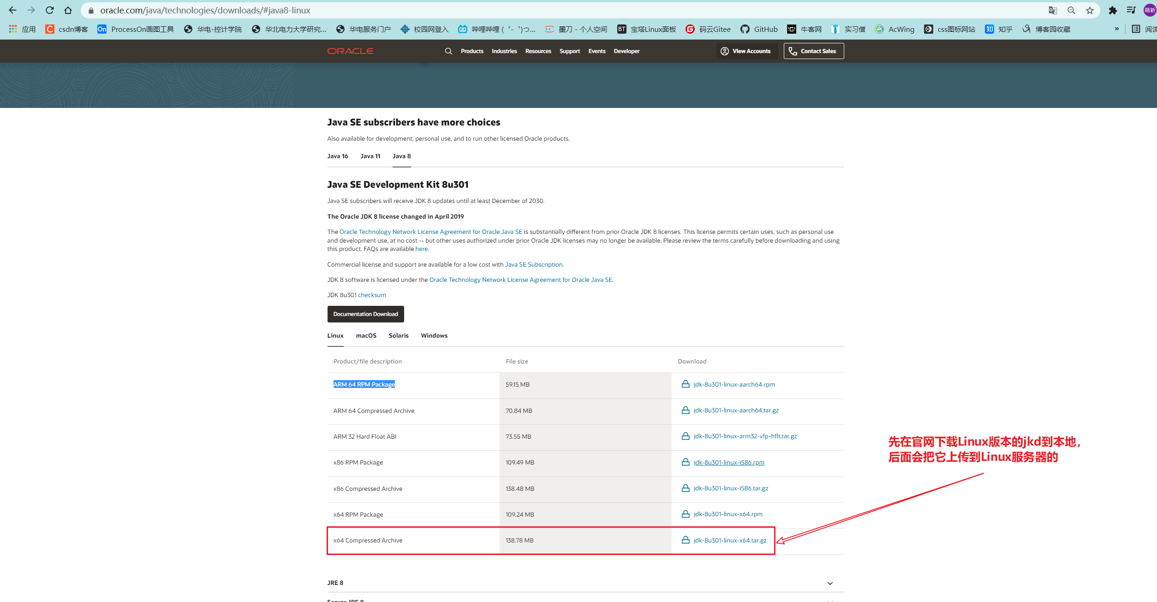Open the GitHub bookmark
Image resolution: width=1157 pixels, height=602 pixels.
click(759, 29)
